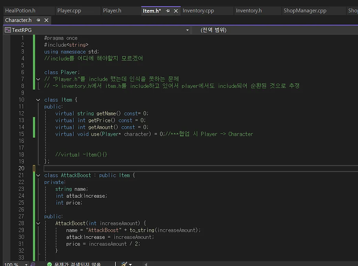Collapse the Item class code region
358x266 pixels.
click(38, 99)
